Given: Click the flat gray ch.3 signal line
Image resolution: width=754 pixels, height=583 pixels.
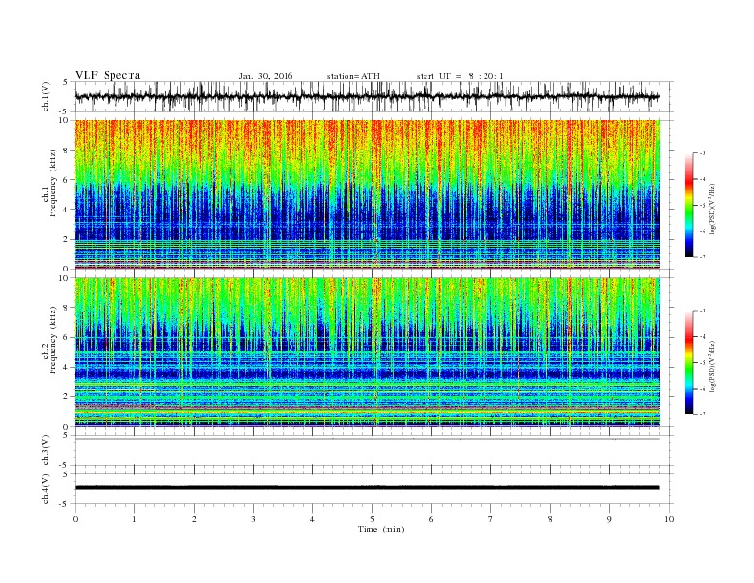Looking at the screenshot, I should pyautogui.click(x=367, y=439).
